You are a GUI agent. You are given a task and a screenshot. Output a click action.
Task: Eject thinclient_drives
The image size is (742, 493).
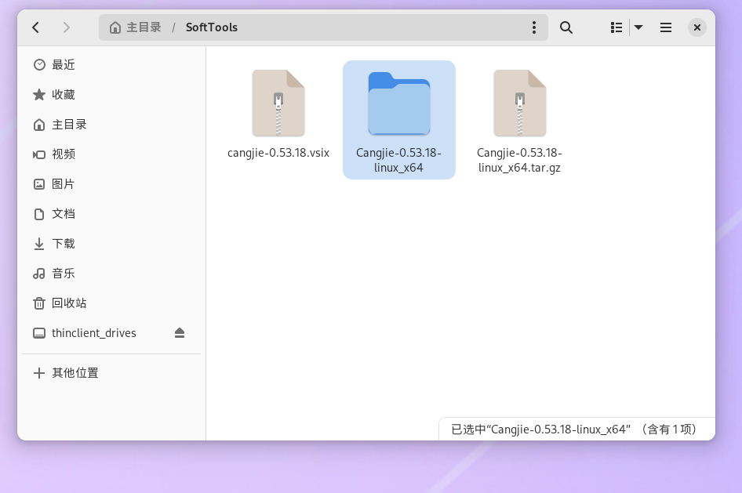[180, 333]
